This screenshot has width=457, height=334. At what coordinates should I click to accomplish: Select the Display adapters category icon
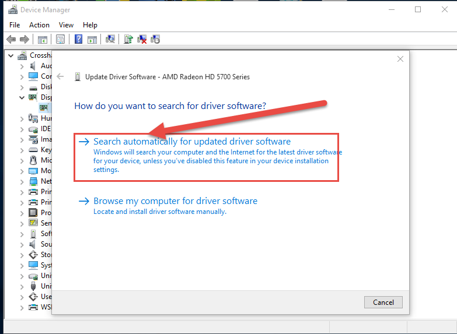click(x=33, y=97)
